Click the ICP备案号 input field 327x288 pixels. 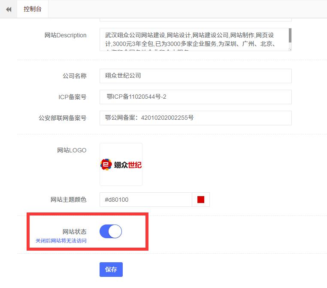click(195, 97)
